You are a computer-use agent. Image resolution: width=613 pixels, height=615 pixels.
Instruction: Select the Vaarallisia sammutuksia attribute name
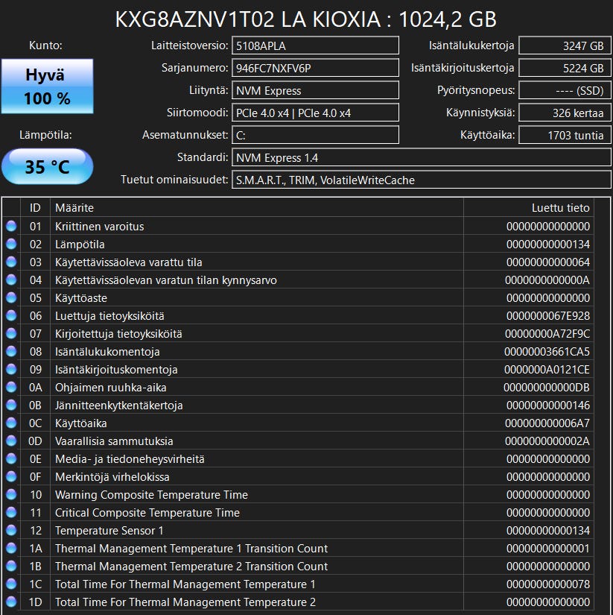(114, 441)
